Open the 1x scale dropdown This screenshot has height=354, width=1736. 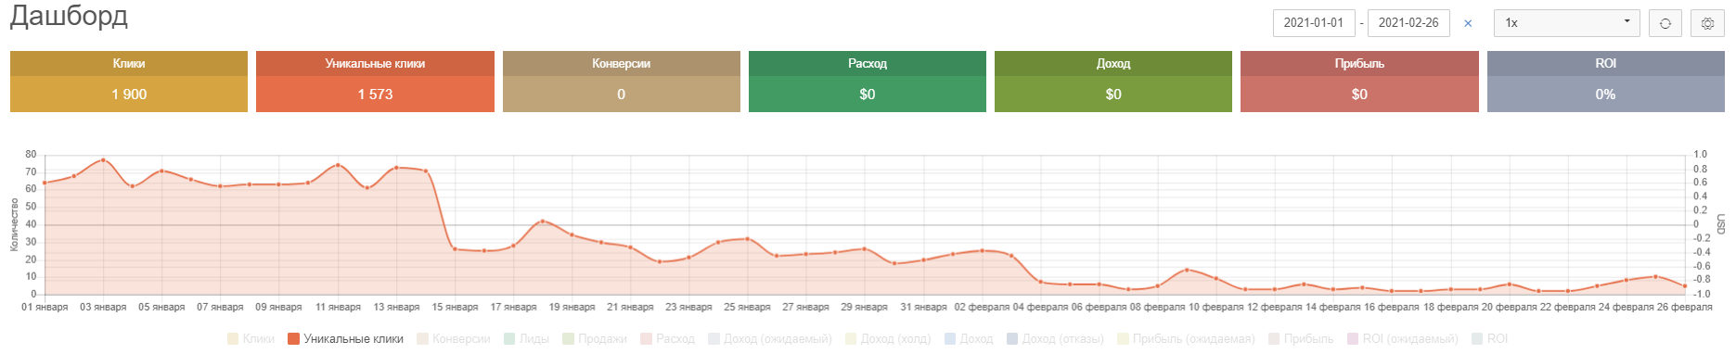[1566, 23]
